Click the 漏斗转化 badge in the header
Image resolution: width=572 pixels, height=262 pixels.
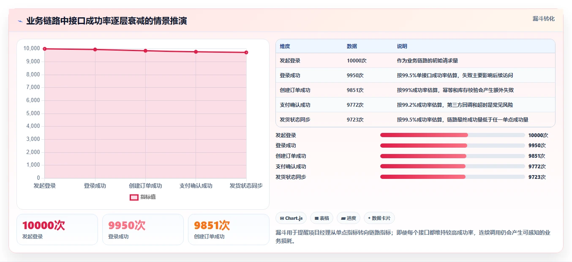click(x=543, y=19)
